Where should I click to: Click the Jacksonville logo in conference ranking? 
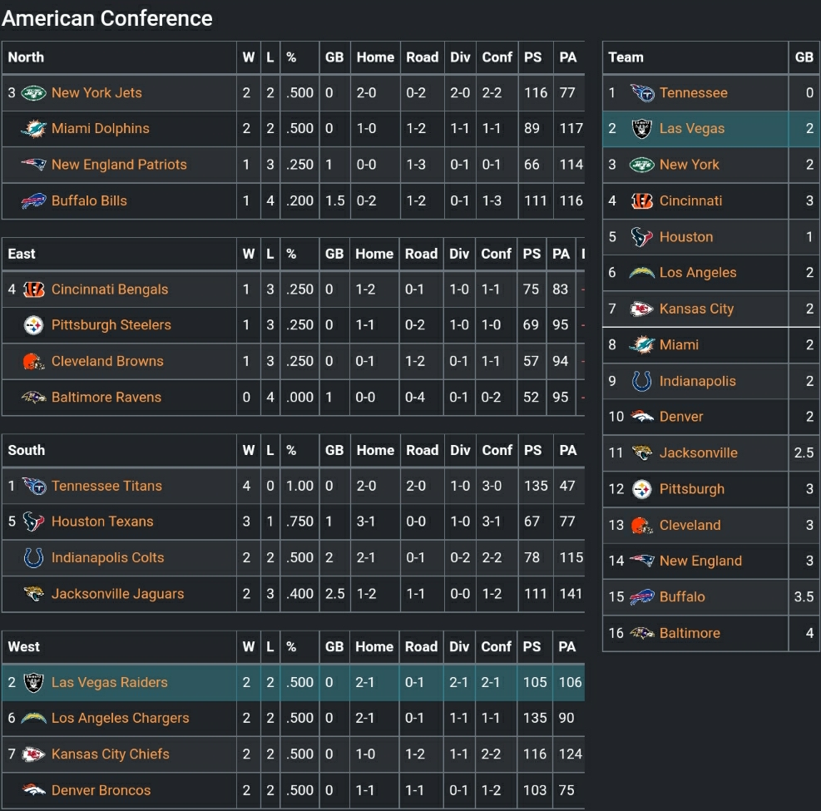[x=641, y=453]
